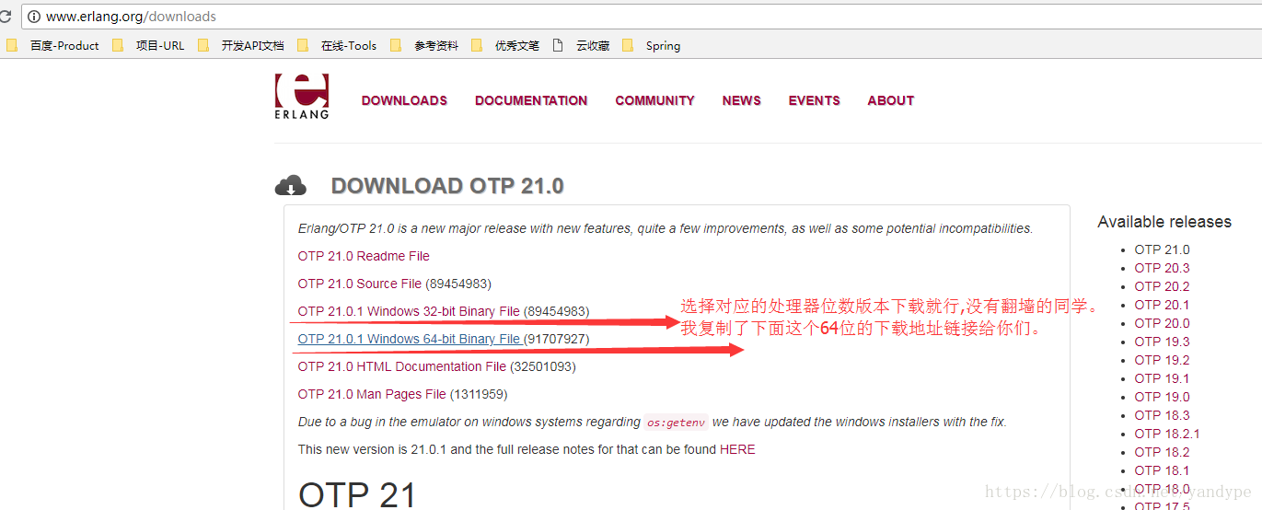This screenshot has width=1262, height=510.
Task: Click the HERE release notes link
Action: click(x=737, y=449)
